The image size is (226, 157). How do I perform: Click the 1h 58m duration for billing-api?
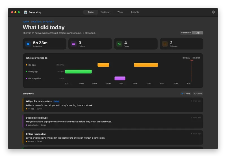click(60, 72)
